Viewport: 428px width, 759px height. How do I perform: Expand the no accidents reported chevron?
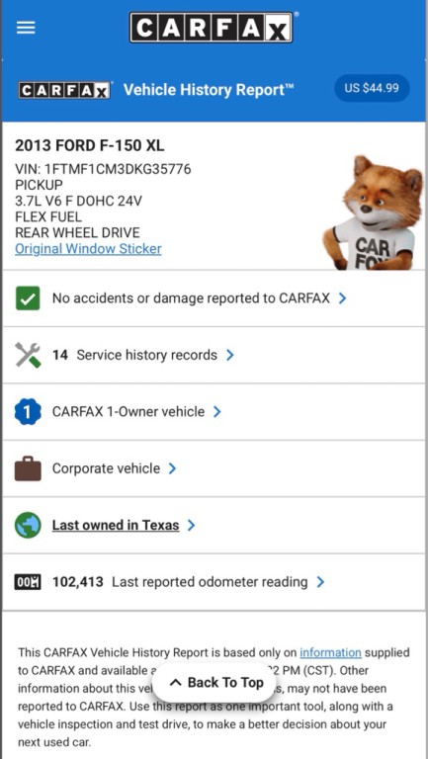[342, 298]
